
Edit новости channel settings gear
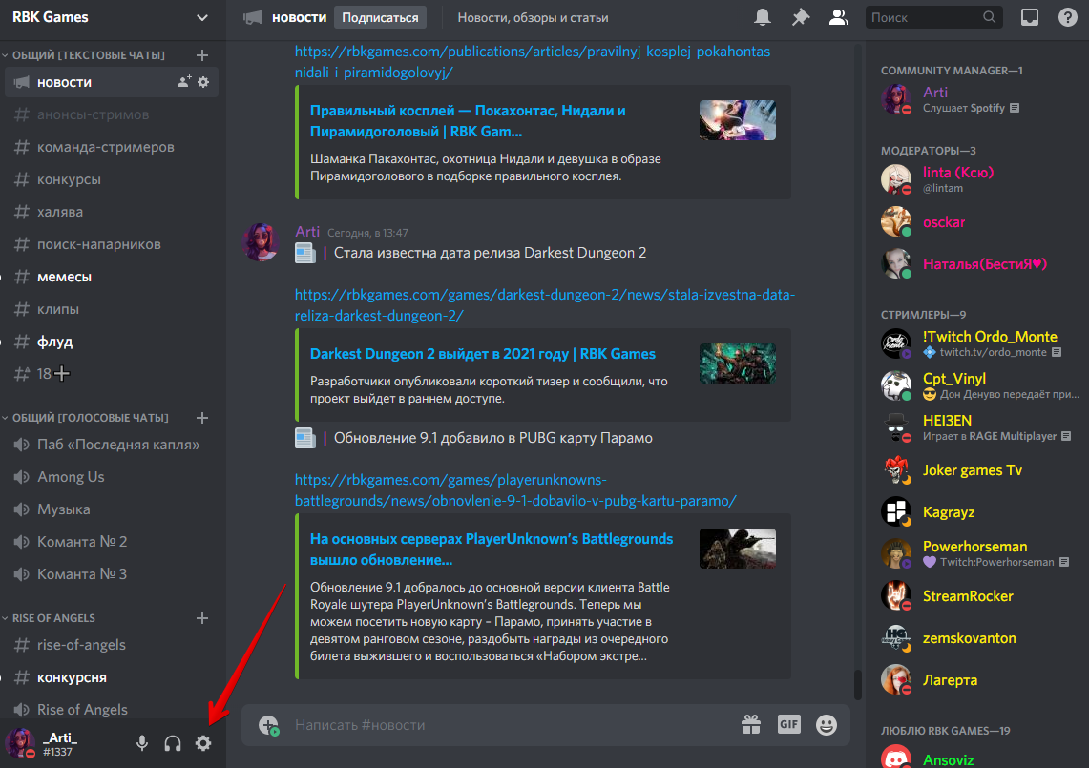(203, 82)
